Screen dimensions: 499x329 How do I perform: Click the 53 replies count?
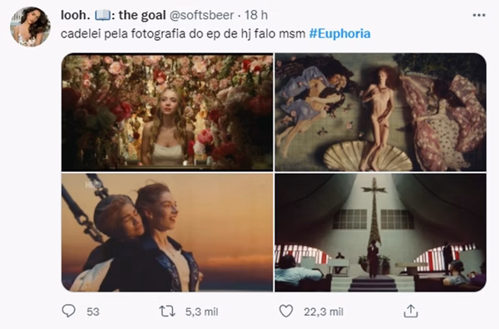(93, 312)
